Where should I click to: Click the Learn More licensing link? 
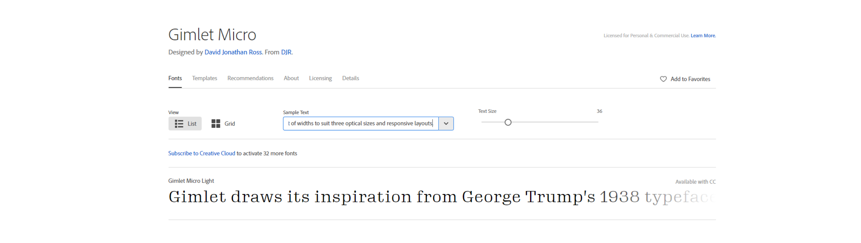[703, 36]
